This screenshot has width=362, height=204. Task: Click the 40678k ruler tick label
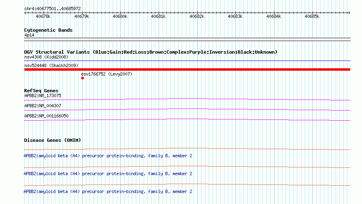pos(43,16)
